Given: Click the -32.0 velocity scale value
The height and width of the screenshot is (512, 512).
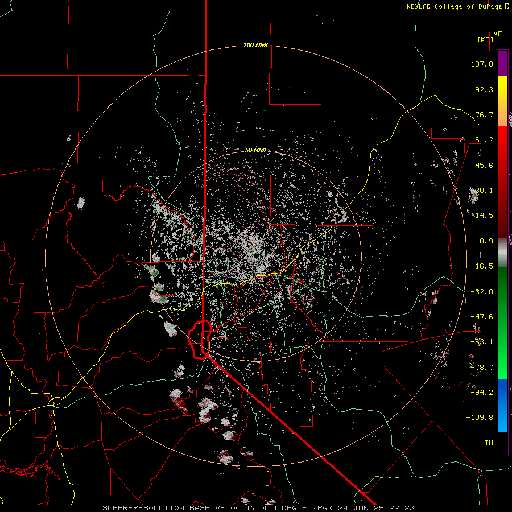Looking at the screenshot, I should (482, 292).
